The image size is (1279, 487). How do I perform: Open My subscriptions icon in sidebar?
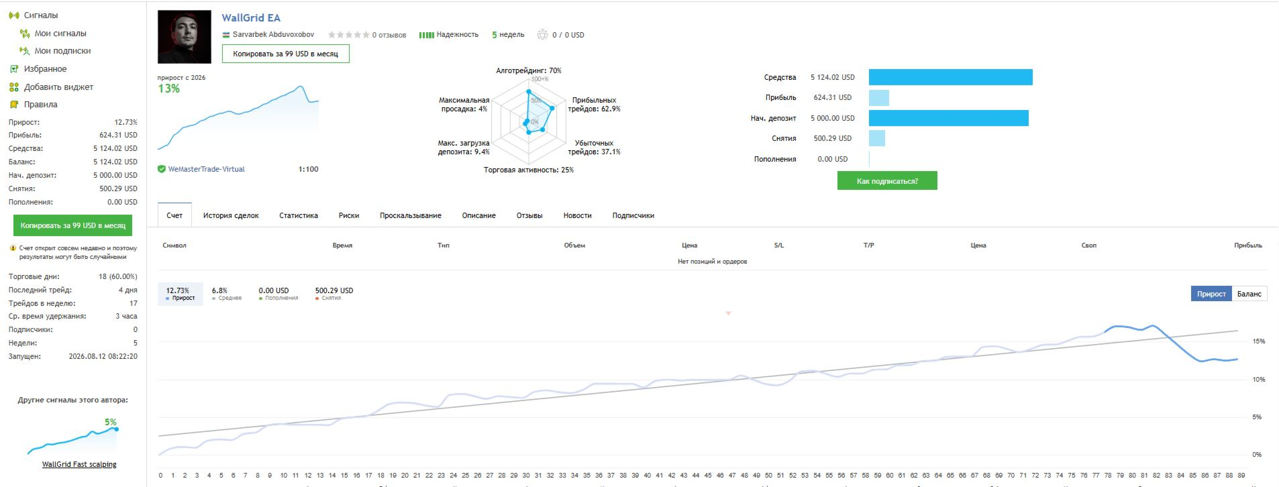coord(25,50)
